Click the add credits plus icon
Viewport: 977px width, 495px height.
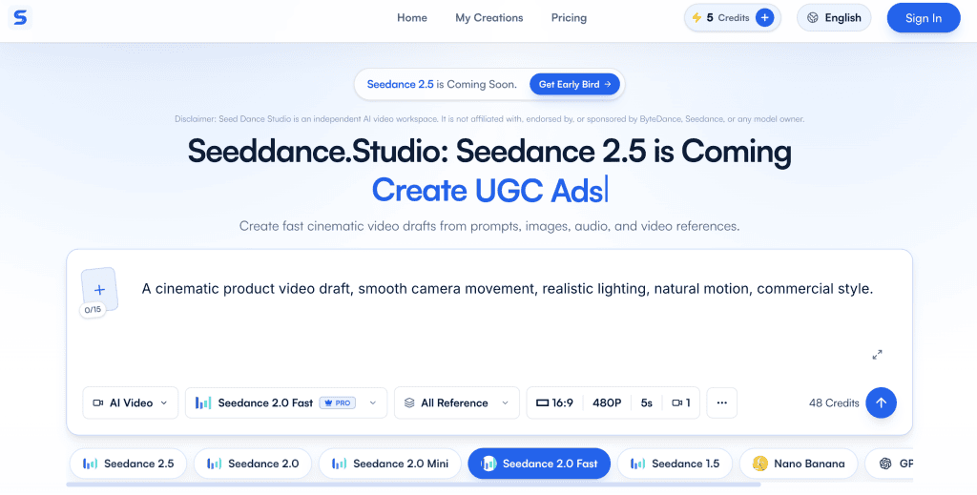pos(764,18)
